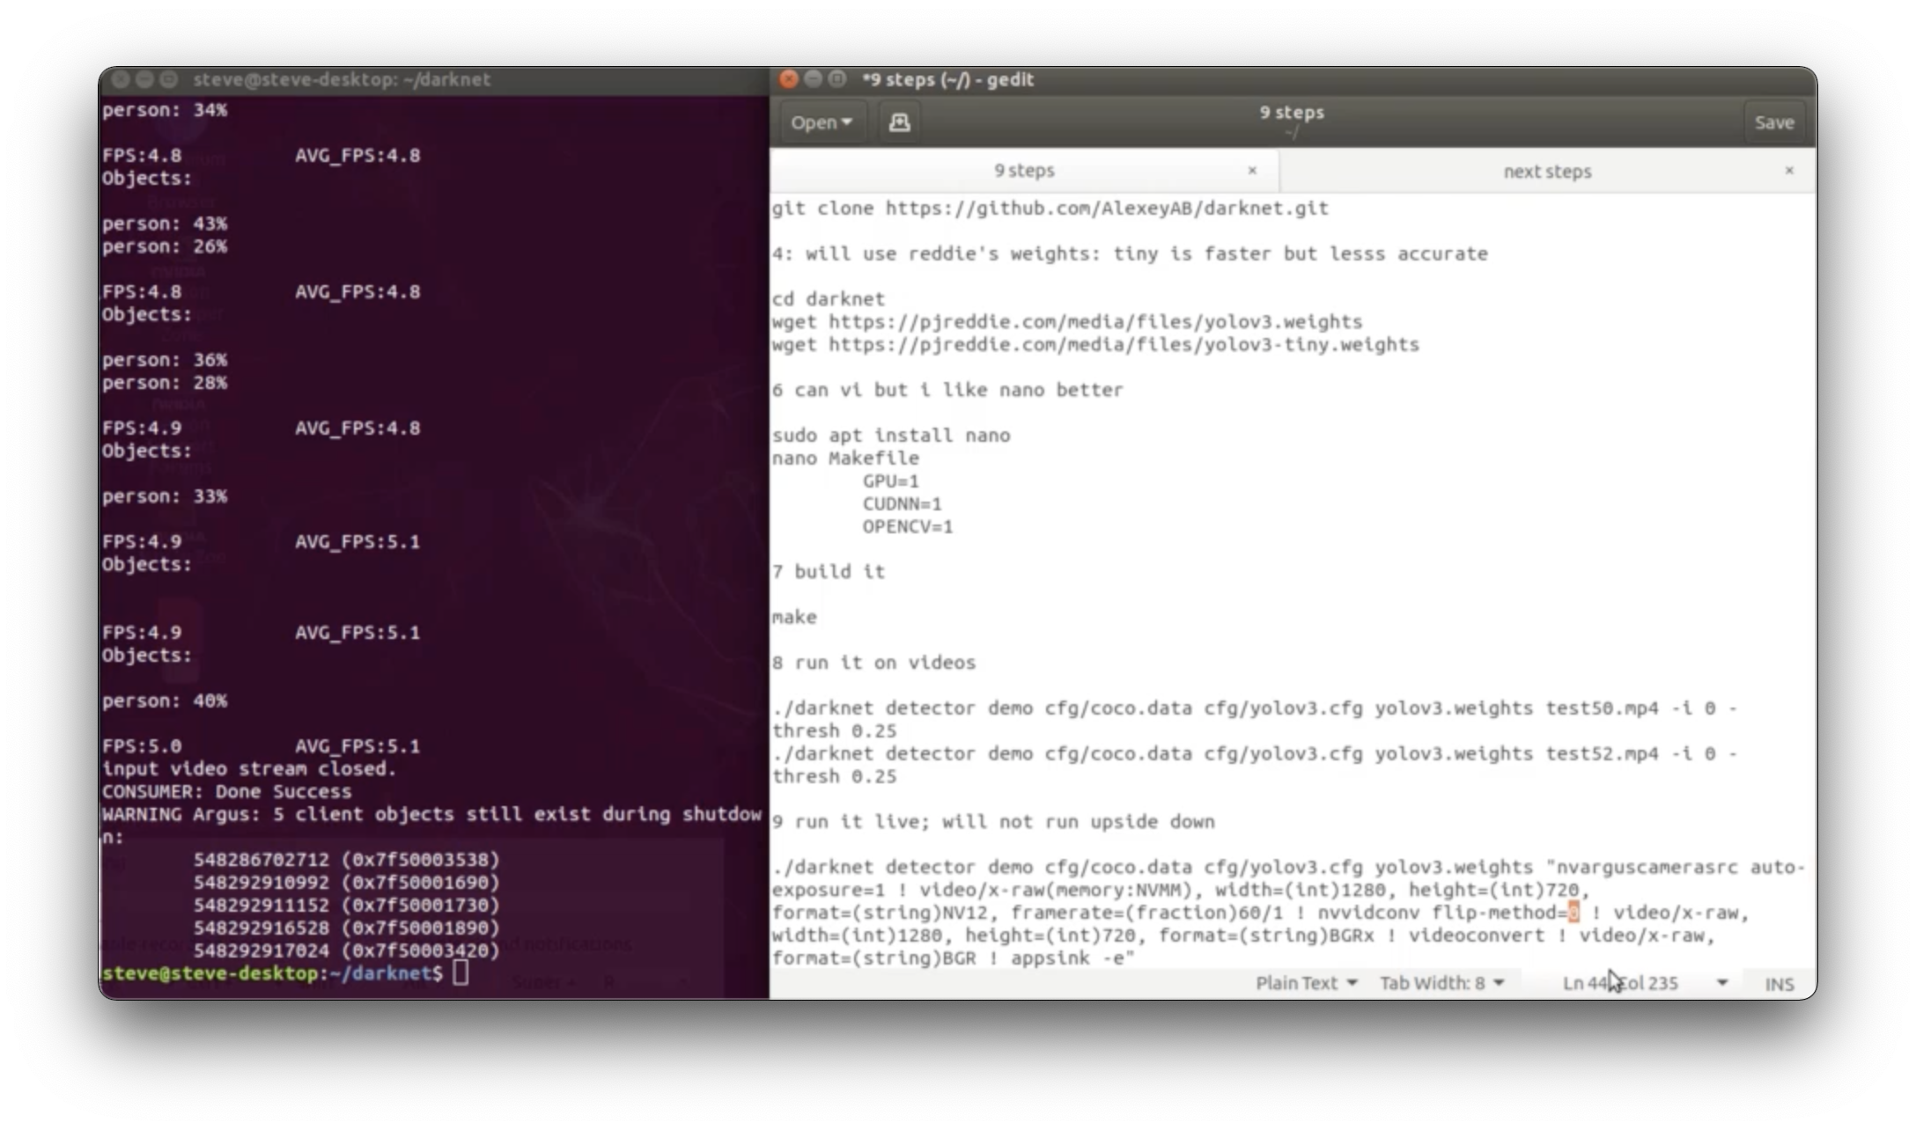Close the next steps tab

(x=1789, y=171)
